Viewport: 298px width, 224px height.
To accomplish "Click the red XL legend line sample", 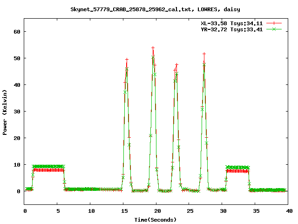I will [274, 23].
